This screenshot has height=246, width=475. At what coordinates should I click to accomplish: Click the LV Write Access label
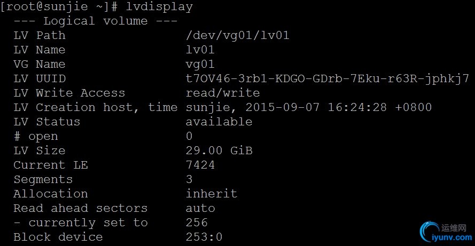pyautogui.click(x=69, y=93)
